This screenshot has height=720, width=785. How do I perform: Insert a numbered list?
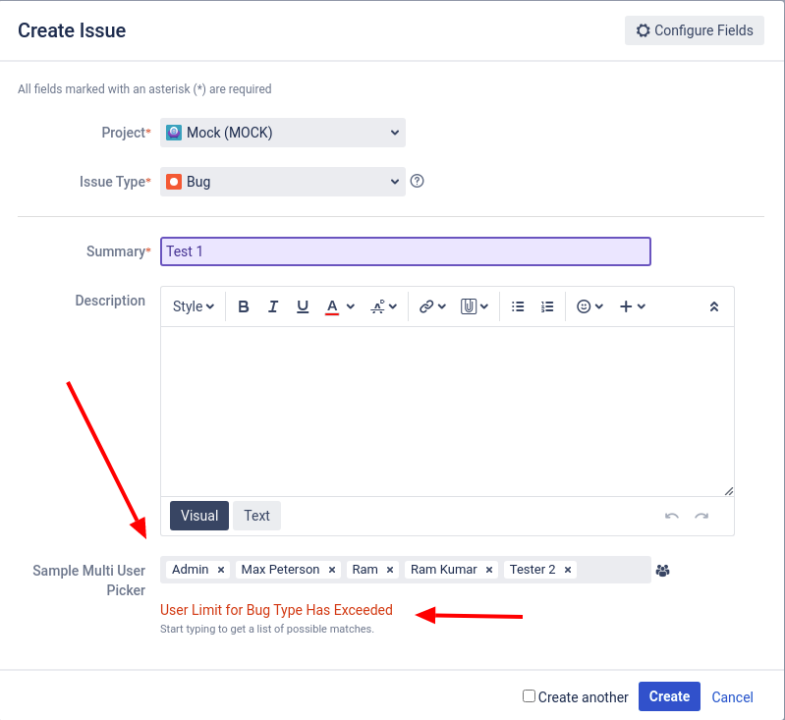click(547, 306)
